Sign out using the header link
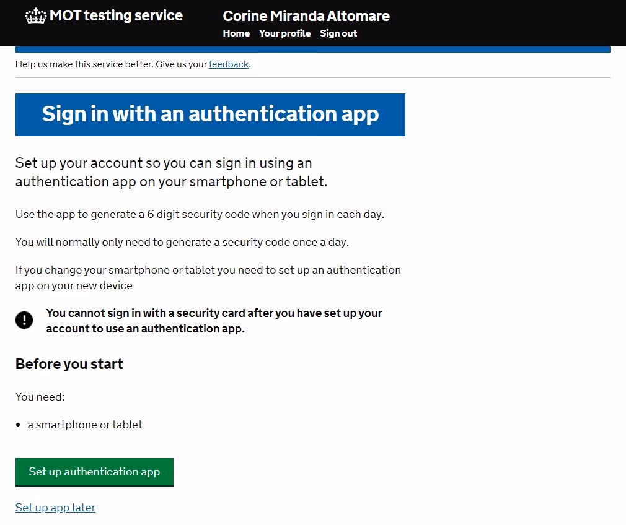The width and height of the screenshot is (626, 525). [x=338, y=33]
